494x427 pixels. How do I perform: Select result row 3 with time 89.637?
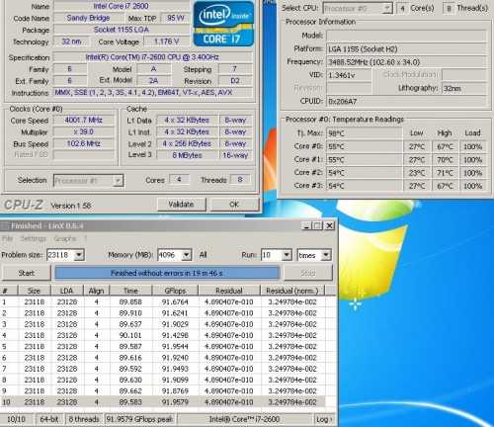pos(163,324)
